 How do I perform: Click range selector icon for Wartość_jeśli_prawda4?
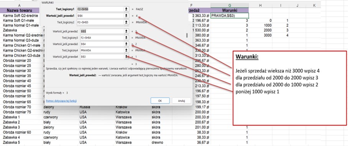[126, 57]
